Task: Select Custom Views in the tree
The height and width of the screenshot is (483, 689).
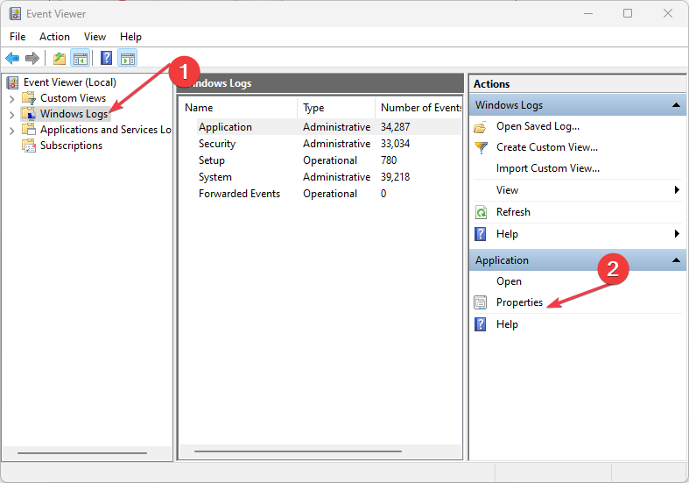Action: (73, 98)
